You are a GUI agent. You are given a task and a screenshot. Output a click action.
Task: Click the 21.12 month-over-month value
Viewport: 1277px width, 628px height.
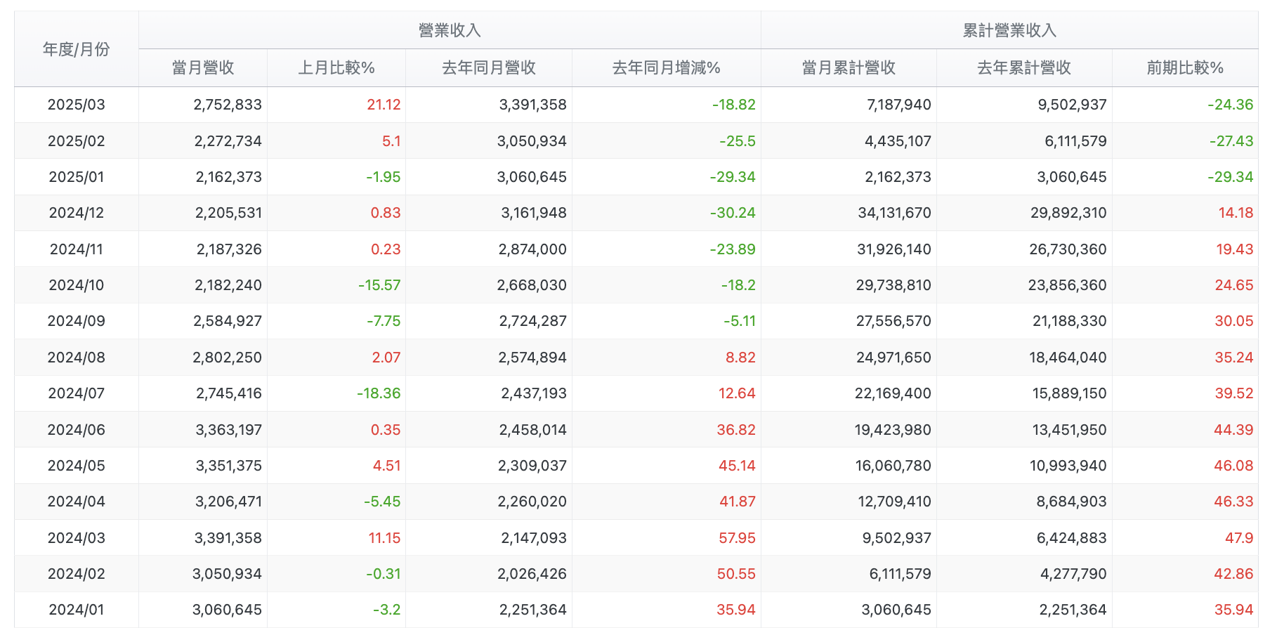pyautogui.click(x=384, y=105)
